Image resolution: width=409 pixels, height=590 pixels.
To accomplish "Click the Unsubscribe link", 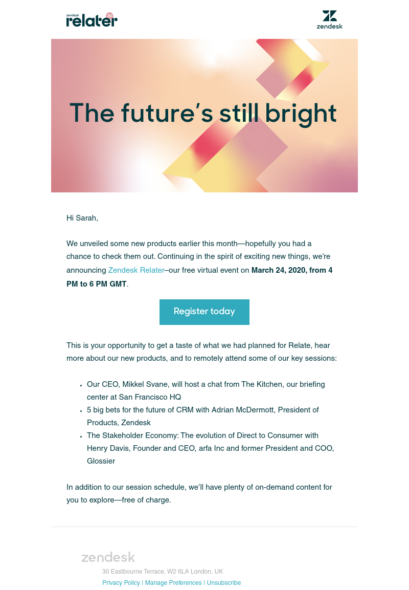I will point(224,582).
